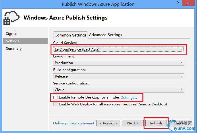This screenshot has width=197, height=133.
Task: Open the Build configuration Release dropdown
Action: (119, 76)
